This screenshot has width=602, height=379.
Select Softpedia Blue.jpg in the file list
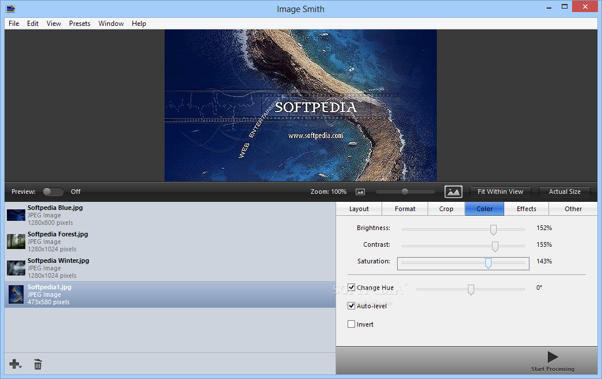coord(170,215)
